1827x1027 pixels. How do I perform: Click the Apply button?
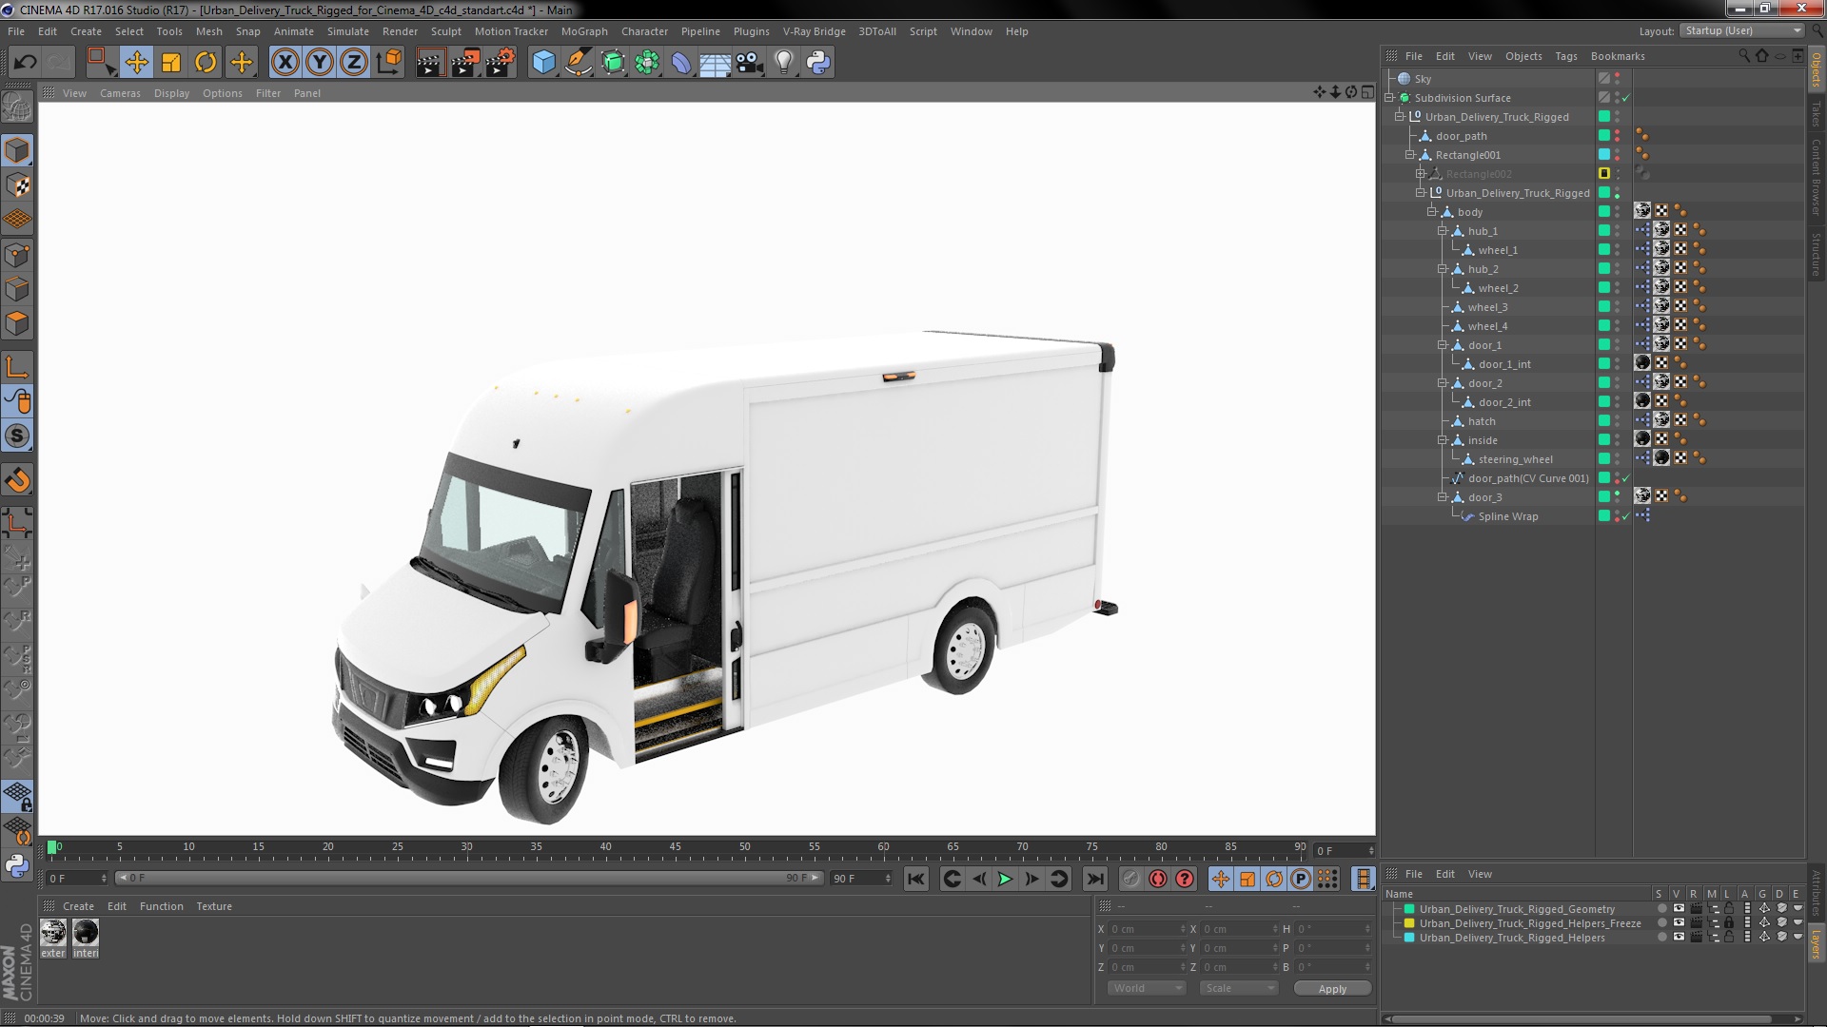[1332, 989]
